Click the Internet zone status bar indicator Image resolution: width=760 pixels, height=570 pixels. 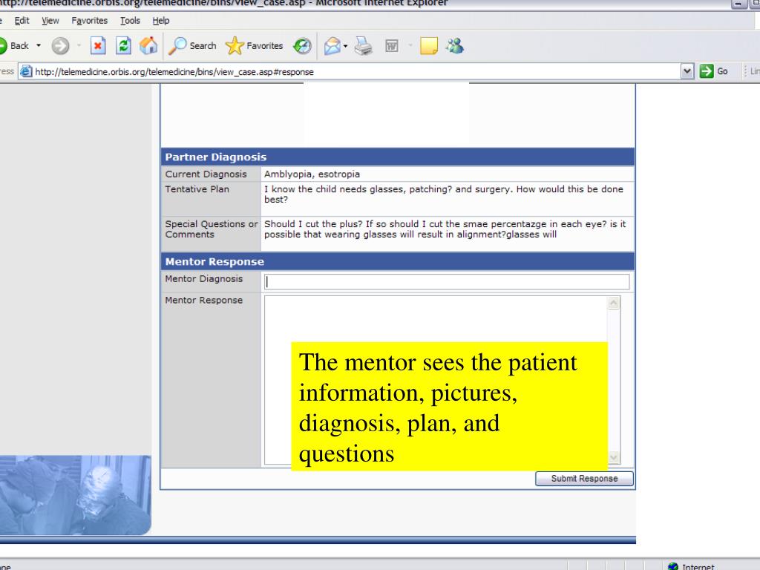[691, 566]
